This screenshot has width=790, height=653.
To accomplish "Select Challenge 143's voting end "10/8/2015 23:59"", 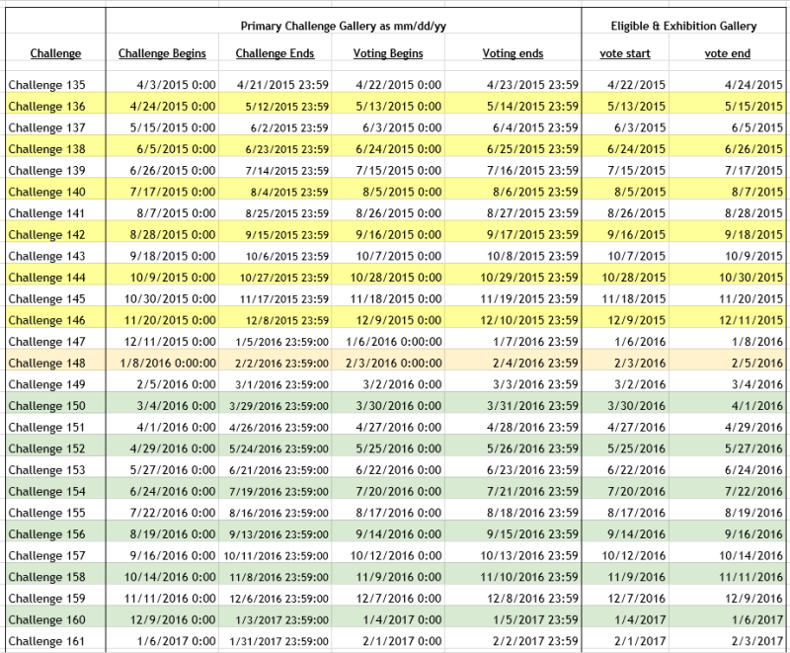I will click(x=532, y=256).
